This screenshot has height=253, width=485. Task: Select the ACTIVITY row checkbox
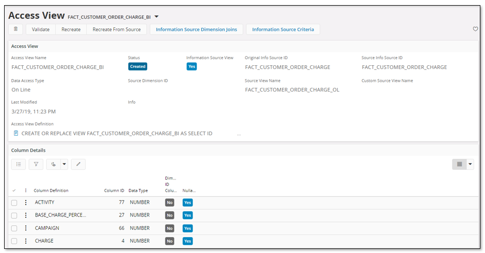[x=14, y=203]
